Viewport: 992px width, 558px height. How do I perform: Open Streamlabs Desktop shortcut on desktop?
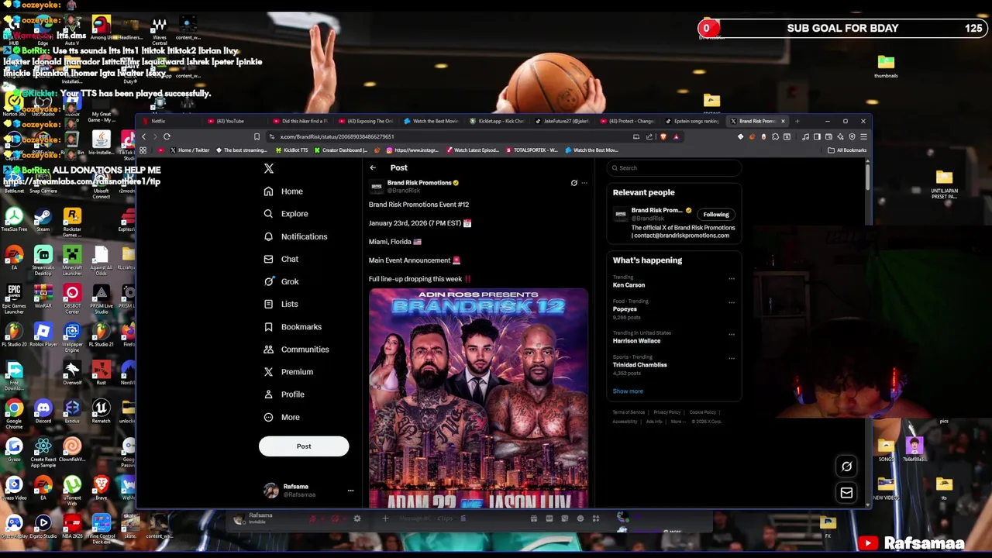point(43,260)
